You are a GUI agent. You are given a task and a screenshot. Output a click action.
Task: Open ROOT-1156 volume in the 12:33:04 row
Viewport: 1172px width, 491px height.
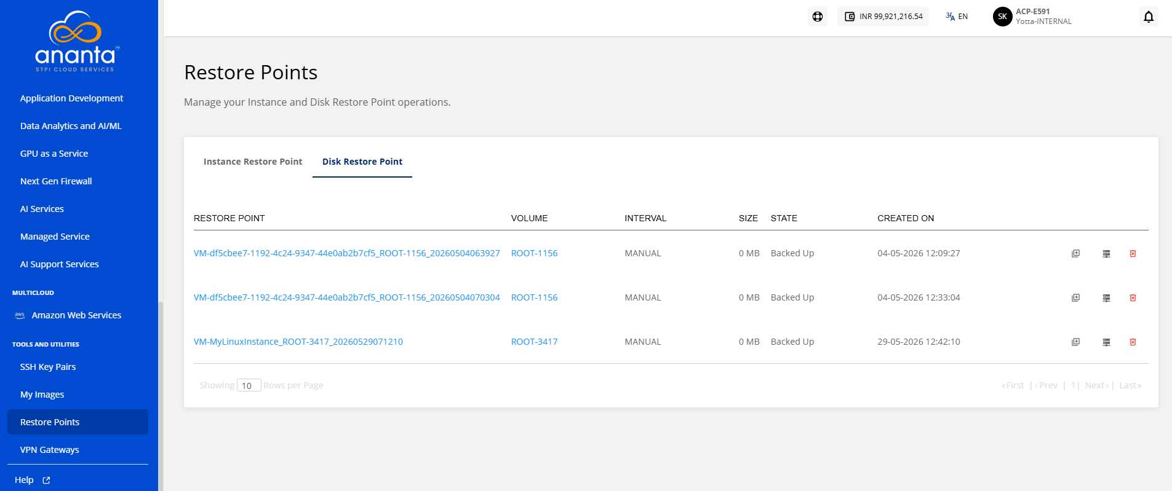(535, 297)
